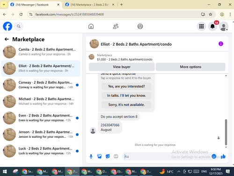Click the "2363047066 August" message bubble

click(x=110, y=127)
